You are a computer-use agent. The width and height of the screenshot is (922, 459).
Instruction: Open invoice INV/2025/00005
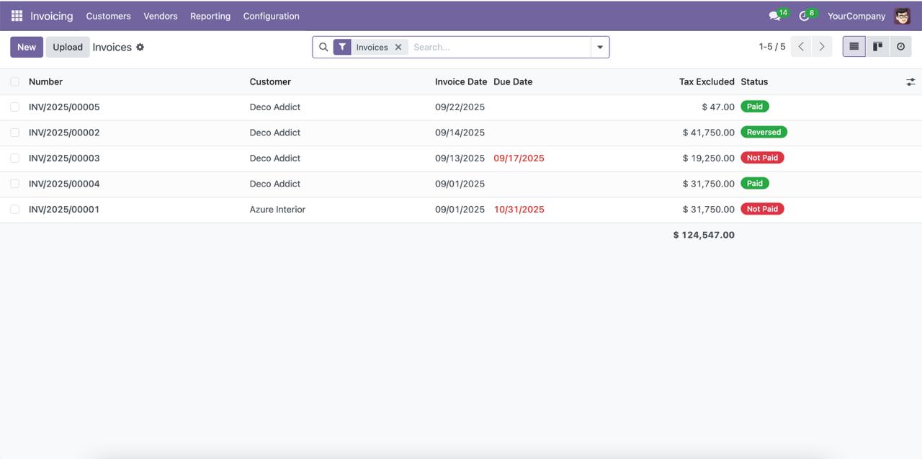click(64, 107)
